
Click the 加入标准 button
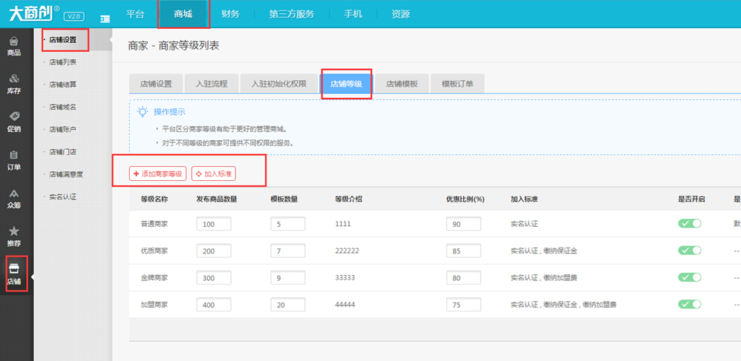point(213,173)
